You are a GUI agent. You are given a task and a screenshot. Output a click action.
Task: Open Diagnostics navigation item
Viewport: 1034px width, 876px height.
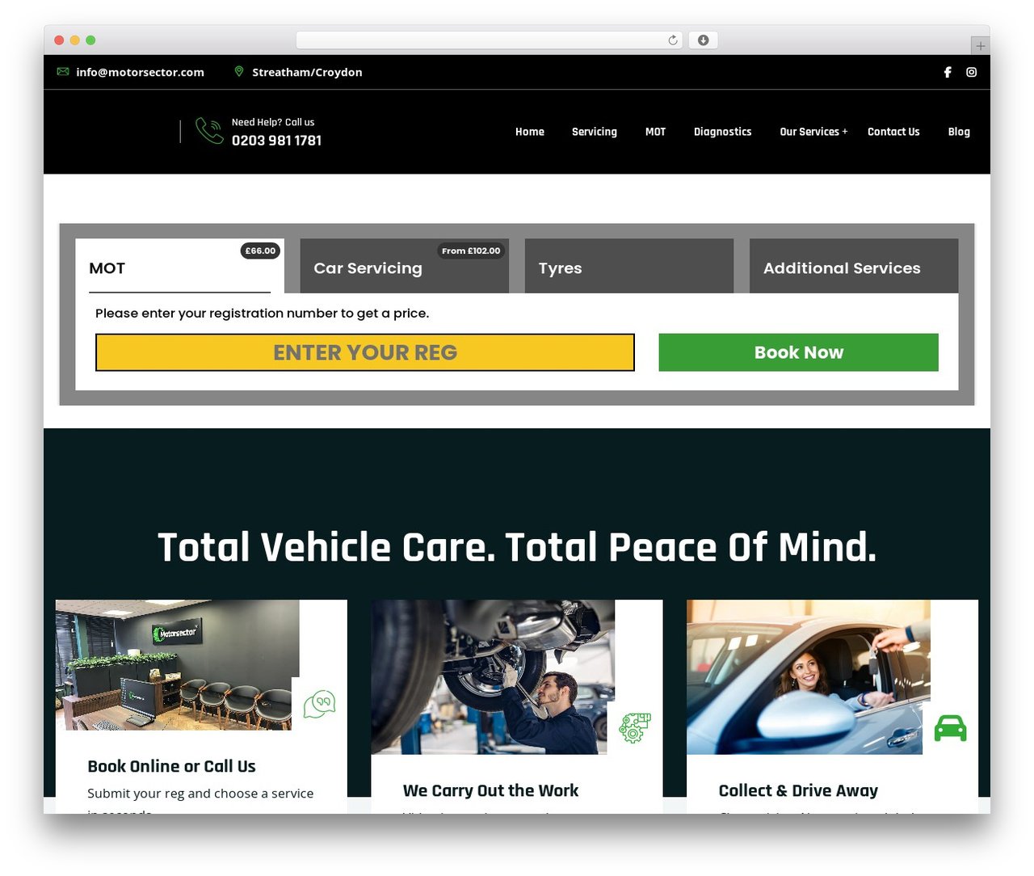pos(722,132)
